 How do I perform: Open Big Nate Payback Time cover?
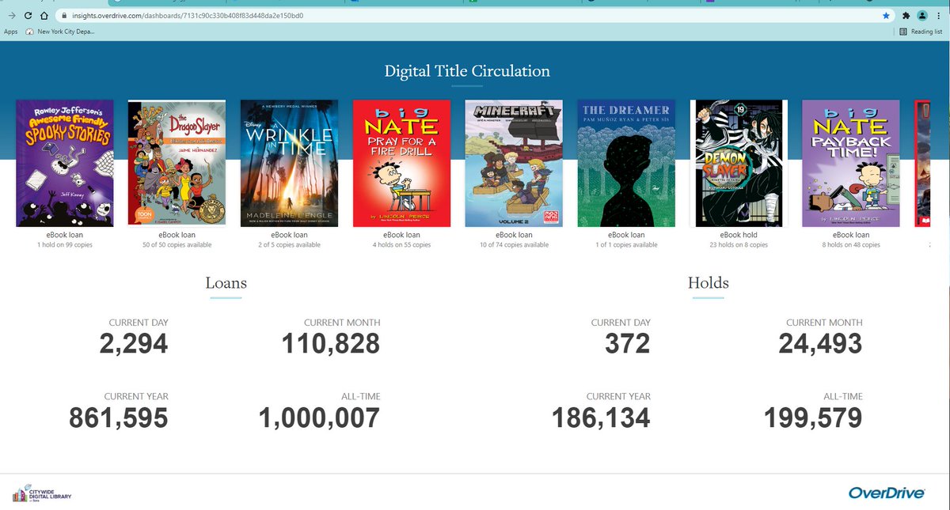coord(851,163)
